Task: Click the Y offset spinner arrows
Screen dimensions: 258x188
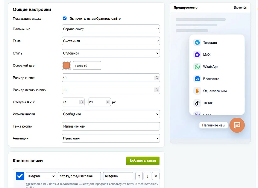Action: [x=108, y=102]
